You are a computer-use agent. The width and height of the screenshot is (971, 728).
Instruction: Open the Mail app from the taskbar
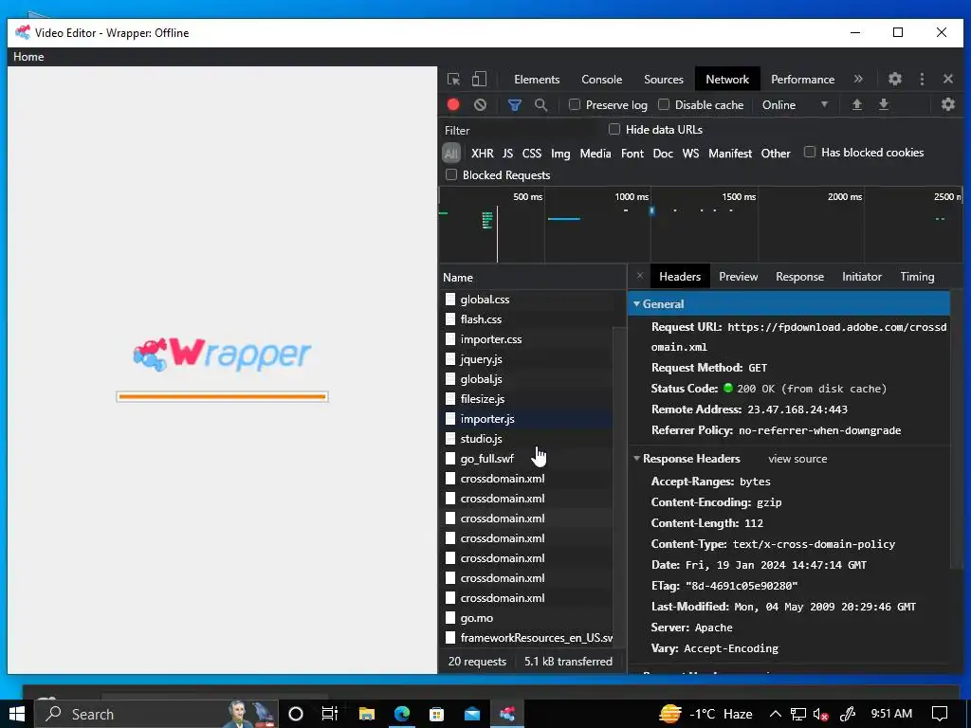click(x=472, y=714)
